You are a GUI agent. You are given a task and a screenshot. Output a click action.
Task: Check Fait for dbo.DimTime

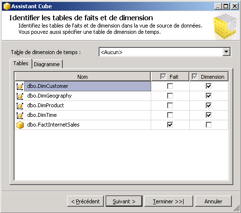pos(170,115)
